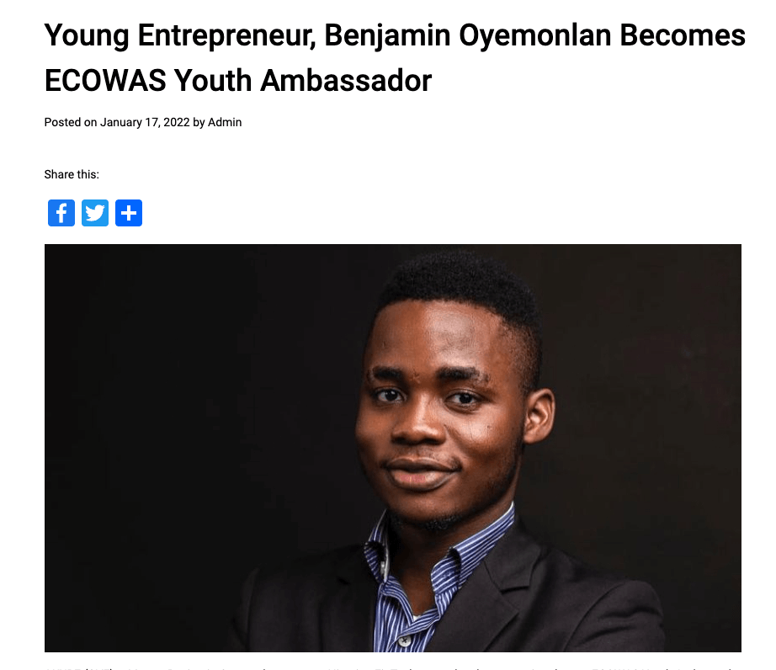This screenshot has width=776, height=670.
Task: Open the January 17, 2022 date link
Action: point(145,122)
